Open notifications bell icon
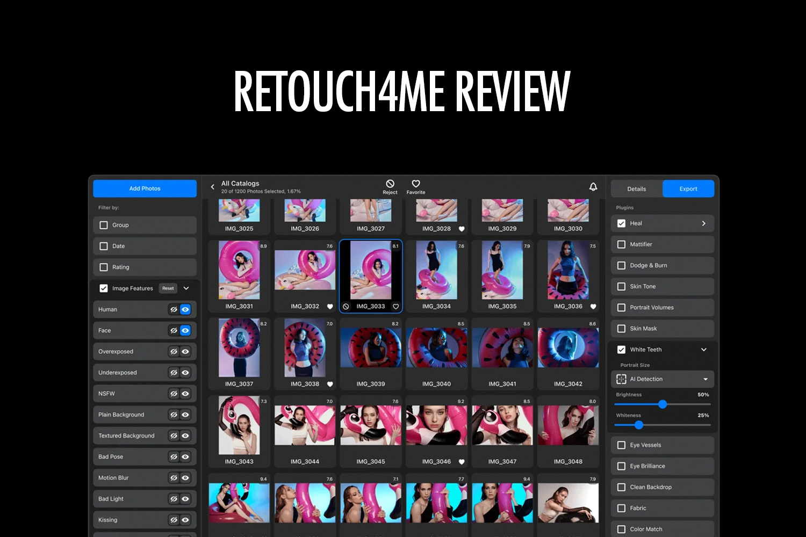 coord(593,187)
